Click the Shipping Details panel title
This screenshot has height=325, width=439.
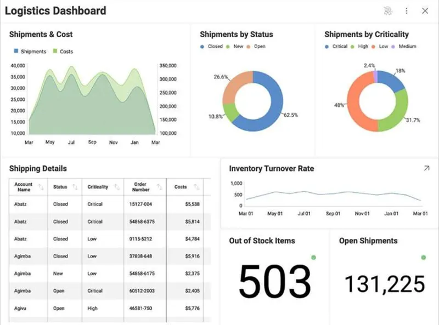(38, 168)
